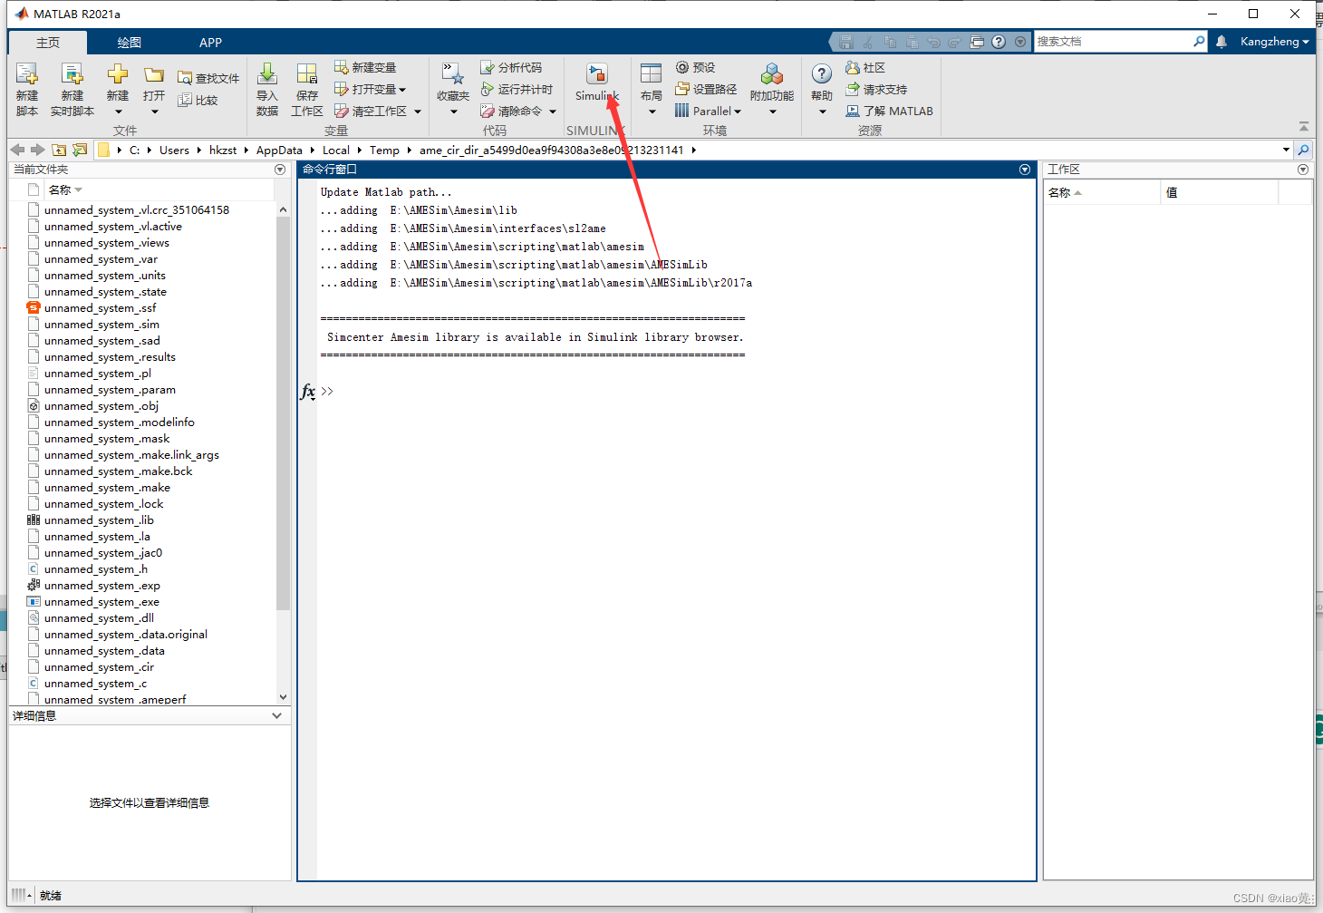Select the Users path segment

174,150
